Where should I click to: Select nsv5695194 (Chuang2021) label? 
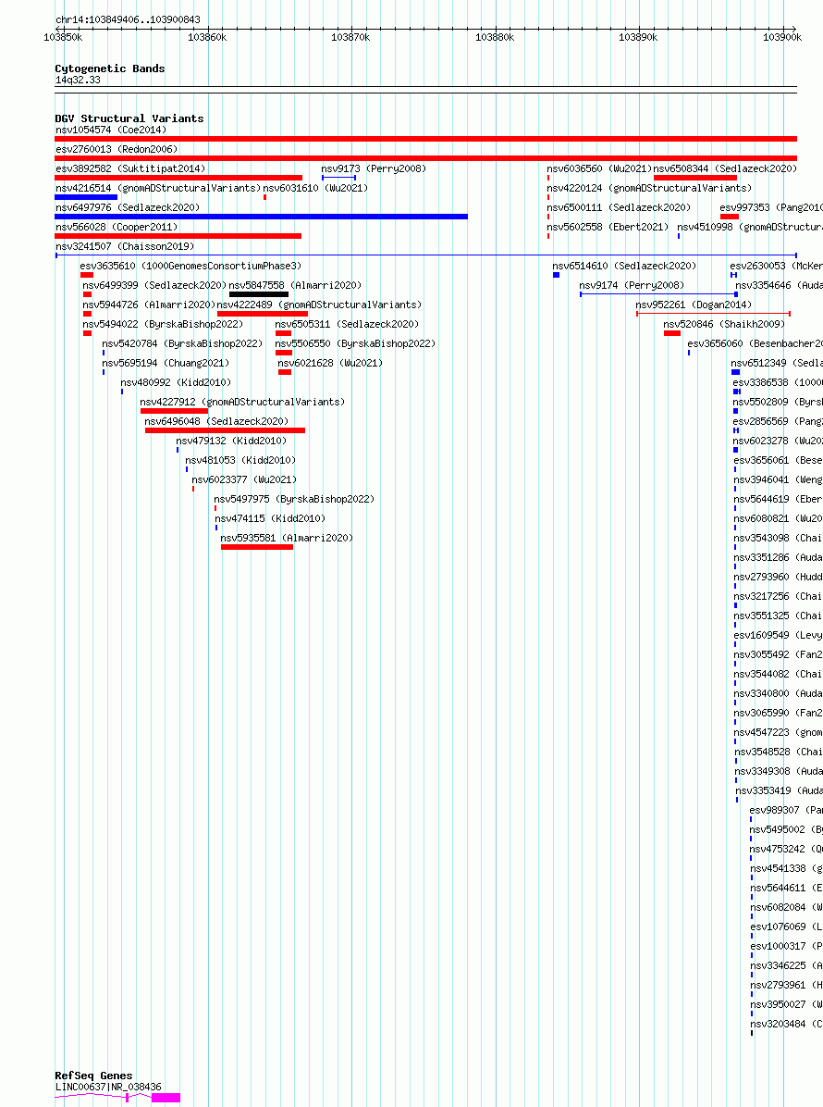[166, 363]
